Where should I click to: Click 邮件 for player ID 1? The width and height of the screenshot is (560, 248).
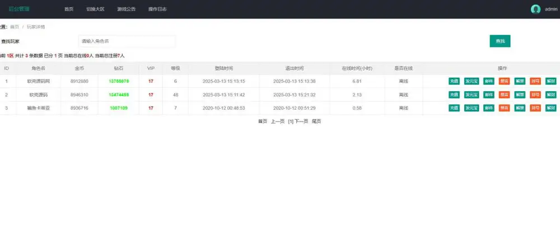(489, 81)
